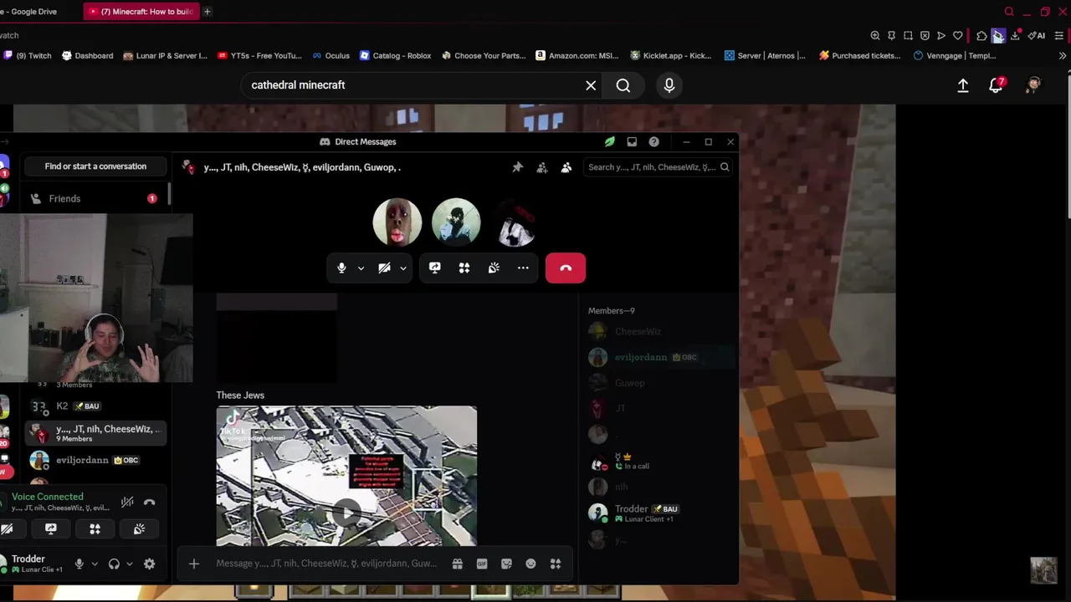Open more call options (three dots)

pyautogui.click(x=523, y=268)
